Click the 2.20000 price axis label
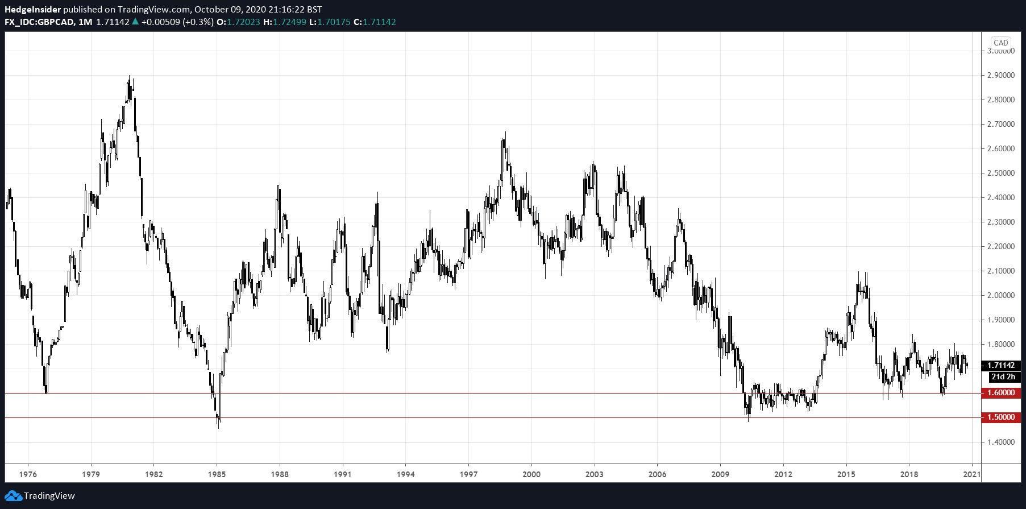Screen dimensions: 1026x509 (1001, 246)
